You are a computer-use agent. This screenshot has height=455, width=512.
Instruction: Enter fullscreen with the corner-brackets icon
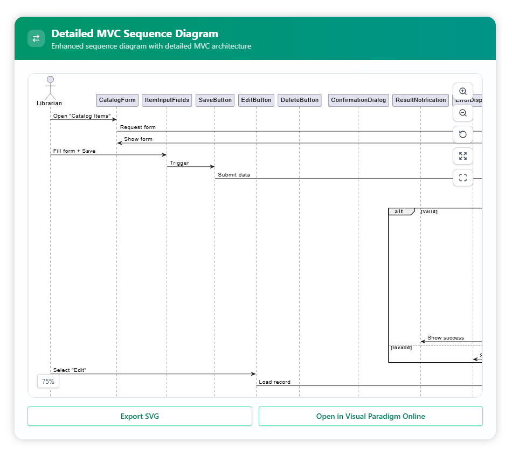(462, 178)
